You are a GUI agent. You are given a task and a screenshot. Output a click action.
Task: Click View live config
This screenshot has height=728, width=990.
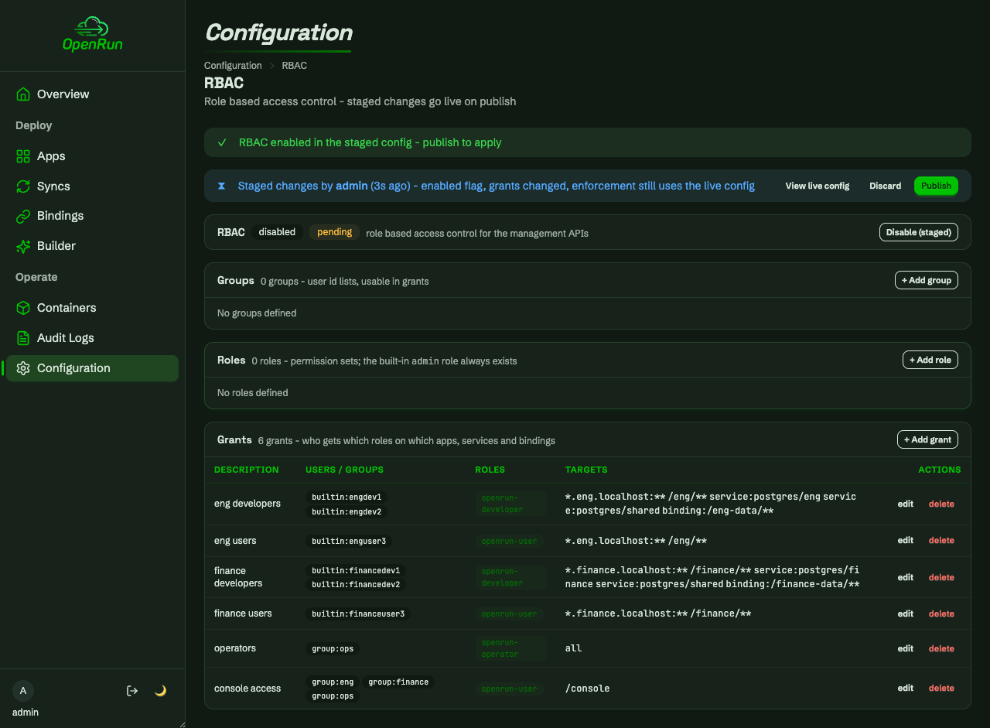tap(818, 186)
